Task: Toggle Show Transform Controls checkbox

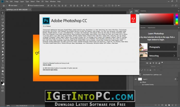Action: tap(29, 5)
